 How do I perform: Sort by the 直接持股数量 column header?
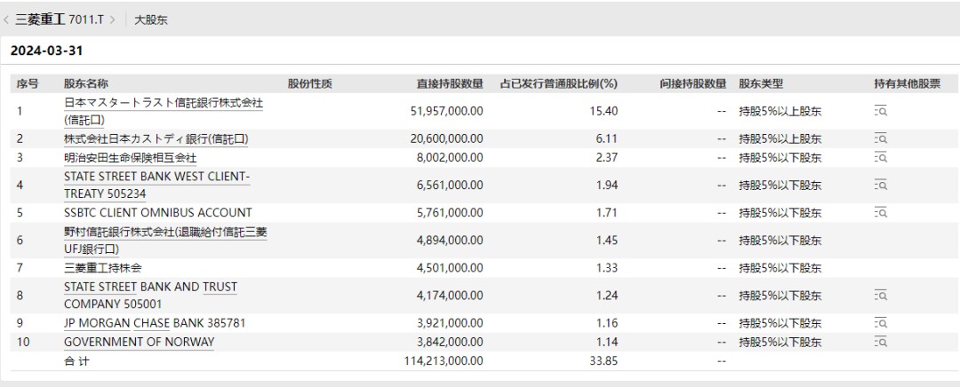(x=450, y=83)
